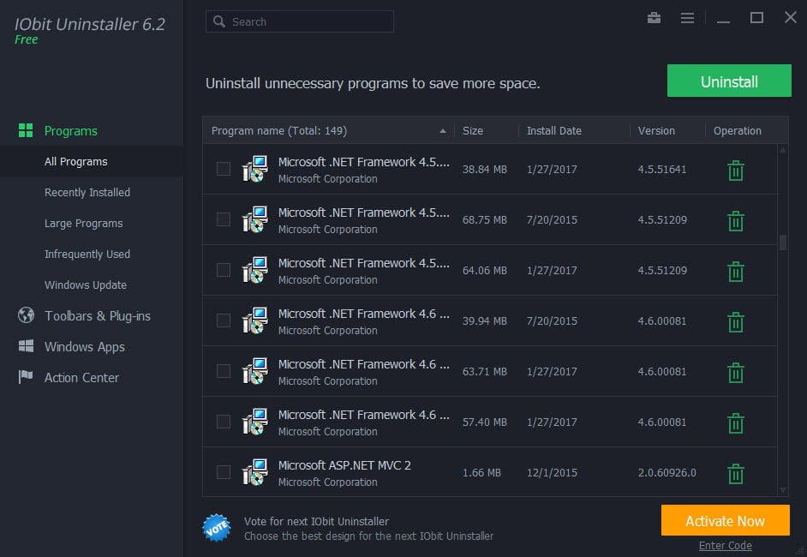The height and width of the screenshot is (557, 807).
Task: Click the Action Center flag icon
Action: [26, 377]
